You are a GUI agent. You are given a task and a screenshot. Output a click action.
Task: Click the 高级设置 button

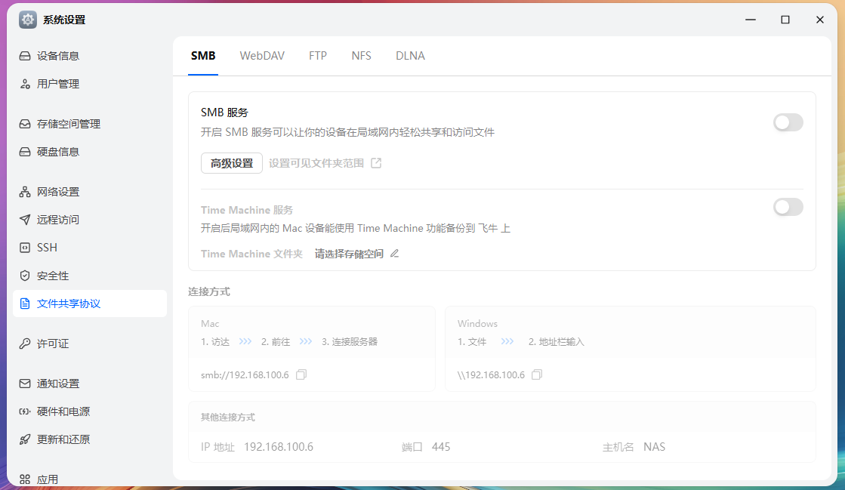[x=231, y=162]
